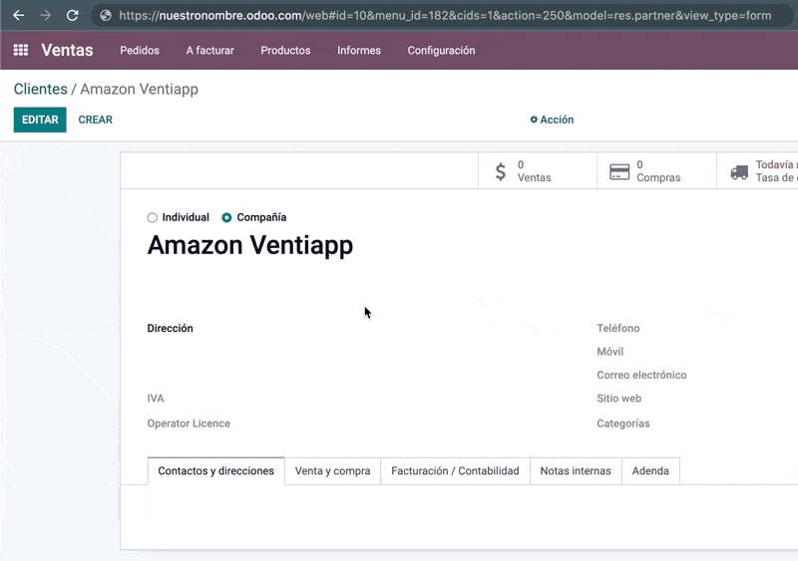Select the Compañía radio button

(x=226, y=217)
